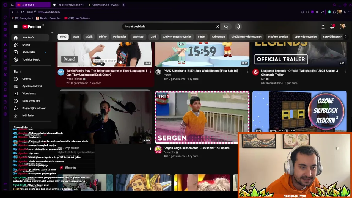Switch to the Gaming.Gen.TR tab

click(103, 5)
